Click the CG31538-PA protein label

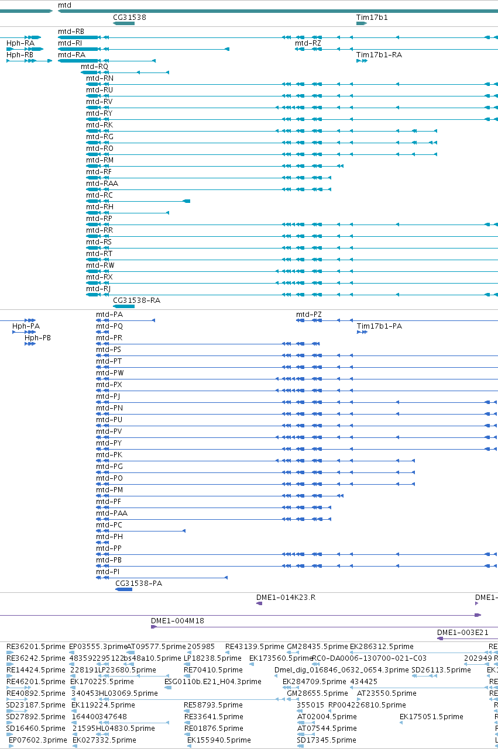pos(139,583)
